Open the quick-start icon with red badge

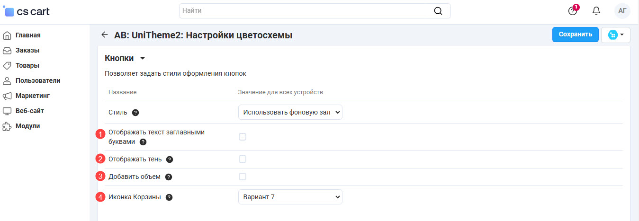pos(573,11)
